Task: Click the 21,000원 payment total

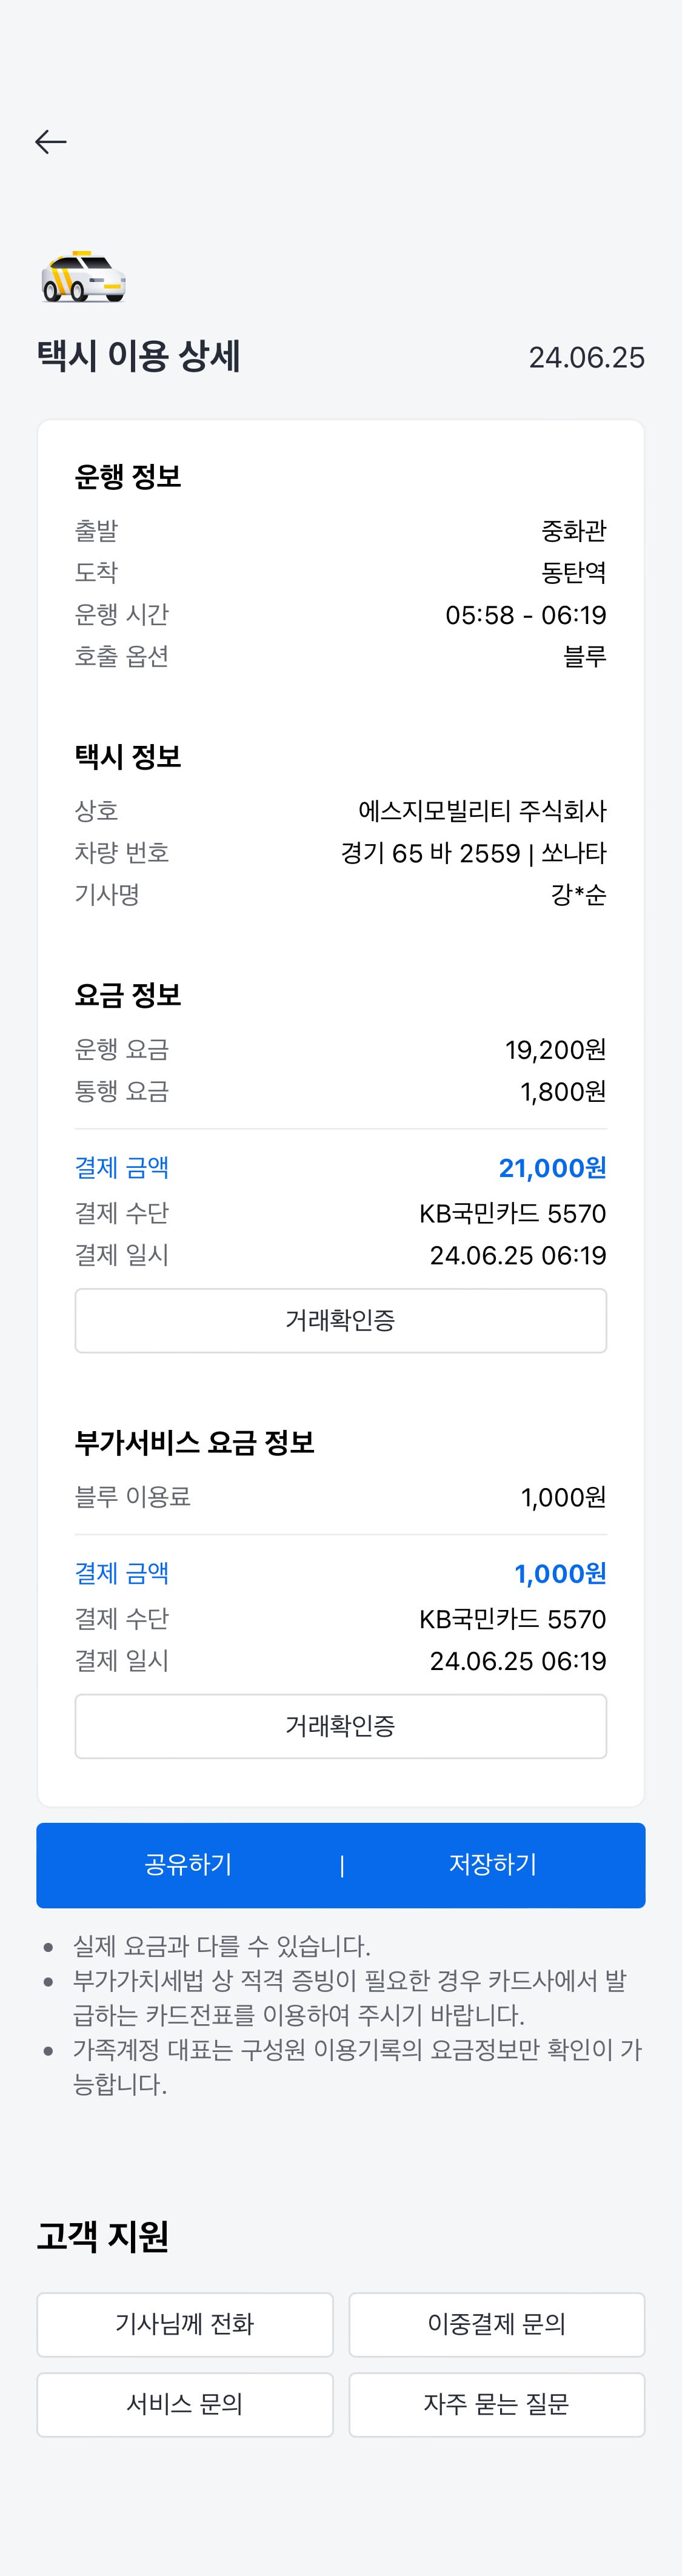Action: (552, 1168)
